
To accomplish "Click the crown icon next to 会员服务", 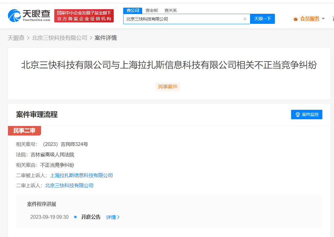I will 295,19.
